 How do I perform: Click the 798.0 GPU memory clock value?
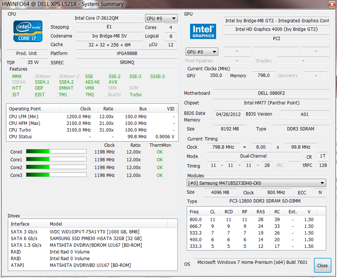[x=263, y=75]
